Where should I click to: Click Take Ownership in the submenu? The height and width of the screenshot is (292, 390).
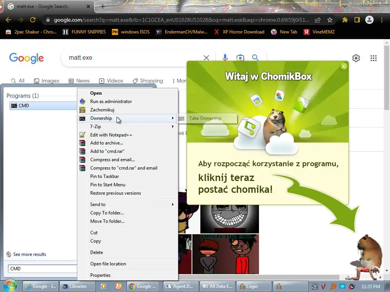pyautogui.click(x=207, y=118)
